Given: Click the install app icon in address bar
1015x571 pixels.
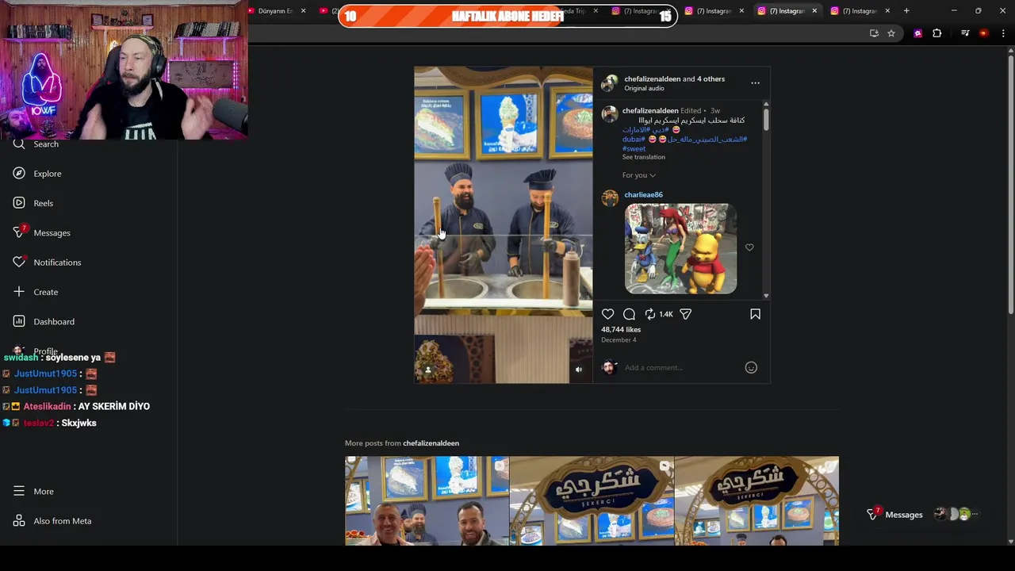Looking at the screenshot, I should (x=874, y=33).
